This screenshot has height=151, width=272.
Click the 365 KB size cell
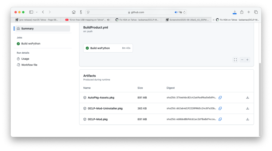142,108
